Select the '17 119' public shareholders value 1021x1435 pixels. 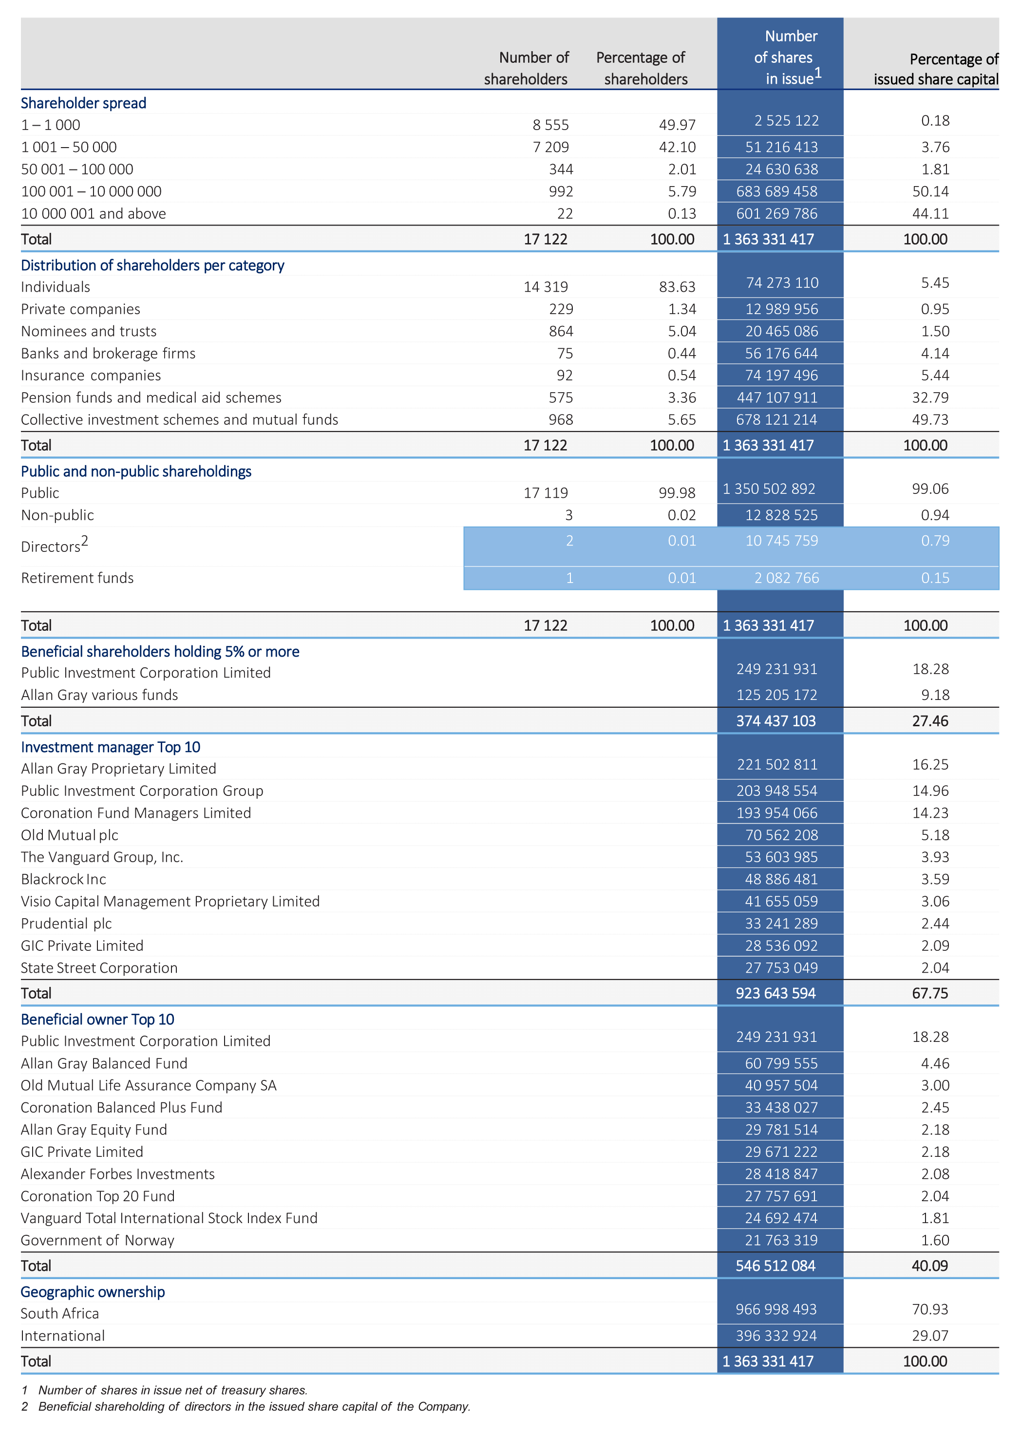pyautogui.click(x=545, y=493)
